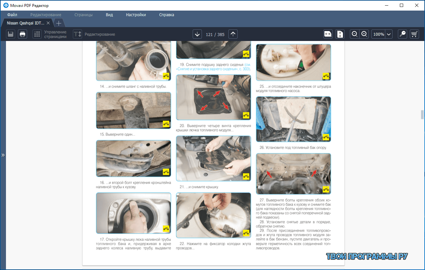Close the Nissan Qashqai document tab

point(48,23)
